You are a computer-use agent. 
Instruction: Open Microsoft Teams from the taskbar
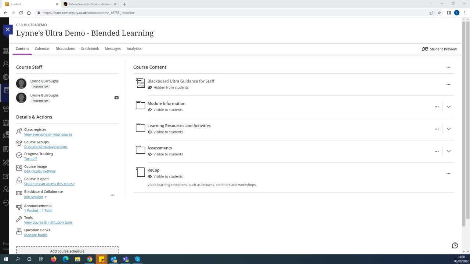tap(126, 259)
